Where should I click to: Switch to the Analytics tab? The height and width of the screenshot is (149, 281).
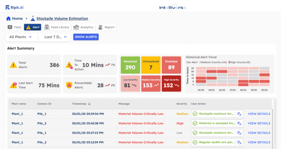tap(83, 27)
